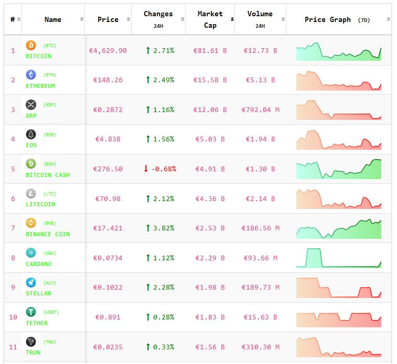Viewport: 397px width, 364px height.
Task: Sort by the rank # column header
Action: (x=13, y=19)
